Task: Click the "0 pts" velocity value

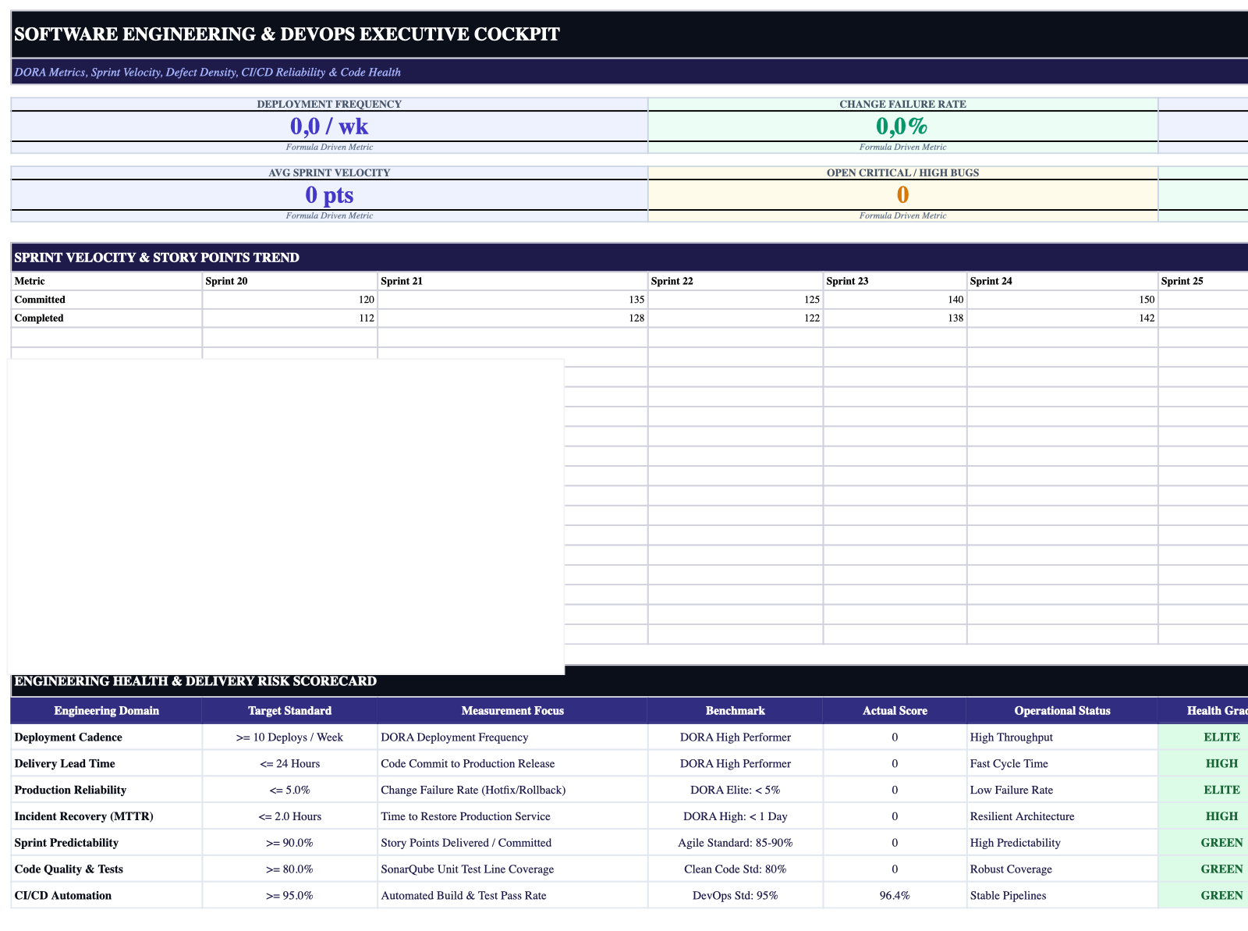Action: click(329, 194)
